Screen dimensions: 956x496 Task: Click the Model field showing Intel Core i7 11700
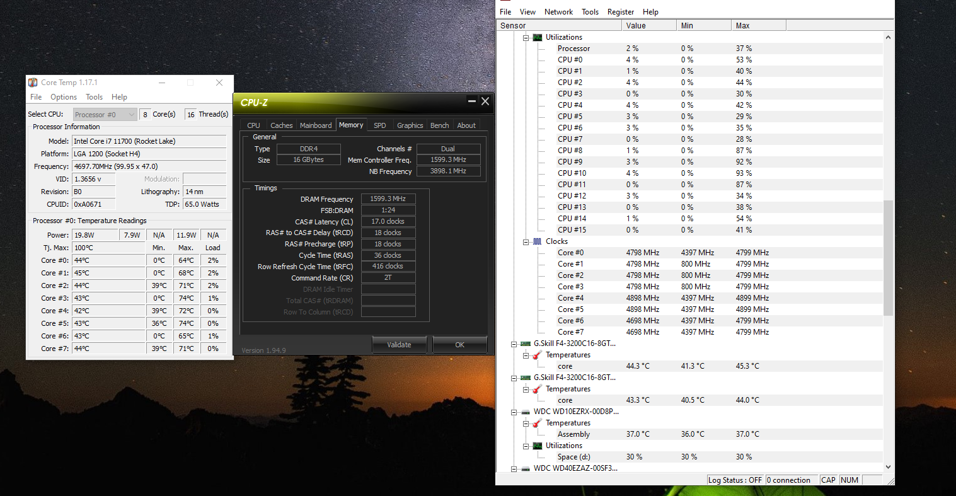click(x=149, y=141)
